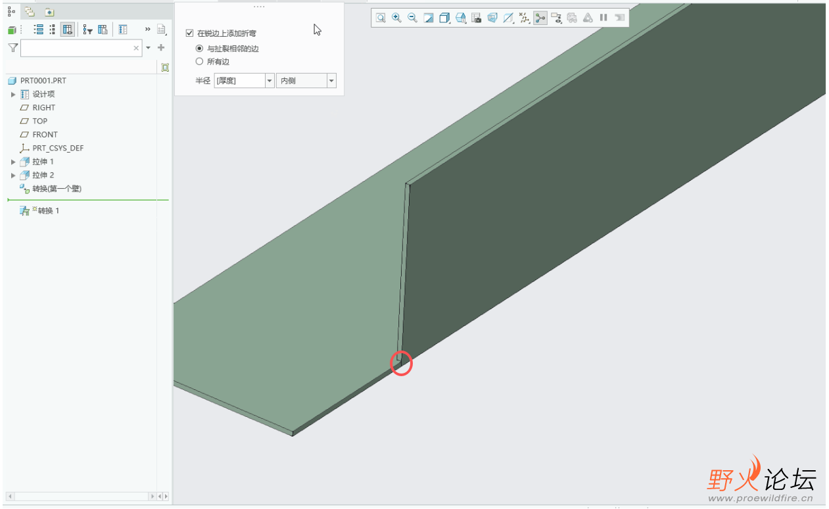Click the simulation display filters icon
Screen dimensions: 829x509
(x=556, y=18)
